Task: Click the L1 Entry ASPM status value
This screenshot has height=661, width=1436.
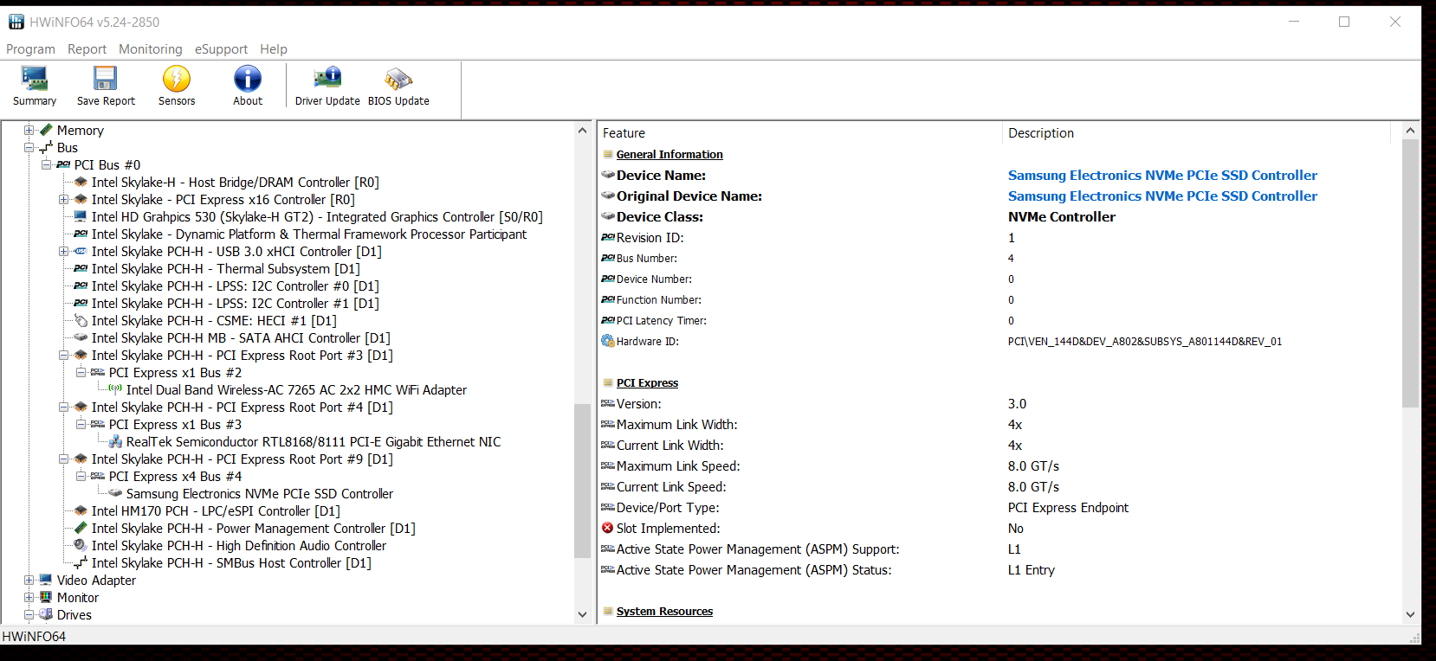Action: pos(1031,569)
